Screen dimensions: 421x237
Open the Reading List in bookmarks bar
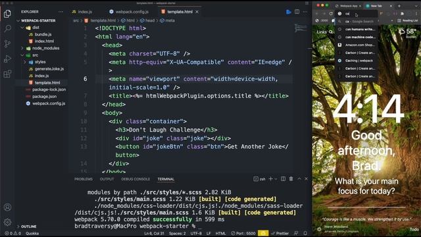(x=407, y=20)
